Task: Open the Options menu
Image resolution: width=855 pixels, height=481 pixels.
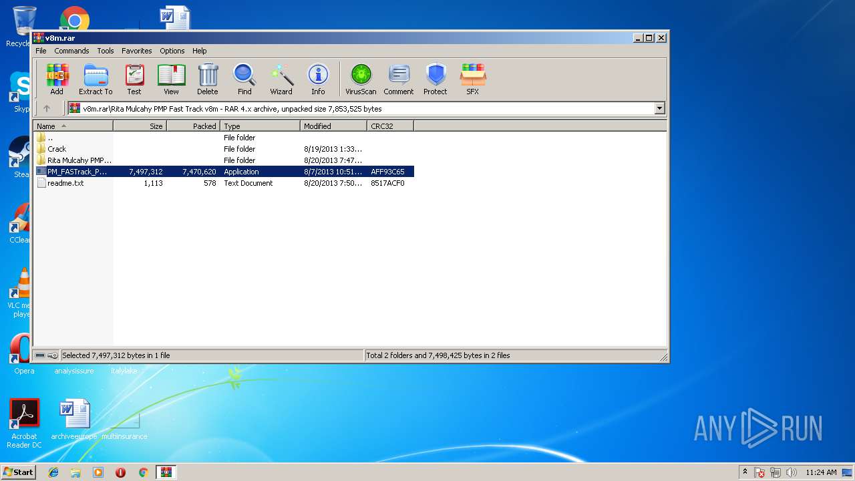Action: point(172,51)
